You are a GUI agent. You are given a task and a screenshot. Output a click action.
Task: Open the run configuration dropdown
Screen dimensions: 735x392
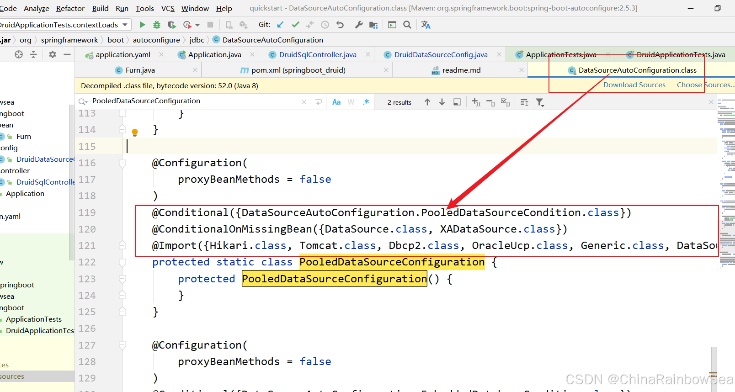coord(125,25)
